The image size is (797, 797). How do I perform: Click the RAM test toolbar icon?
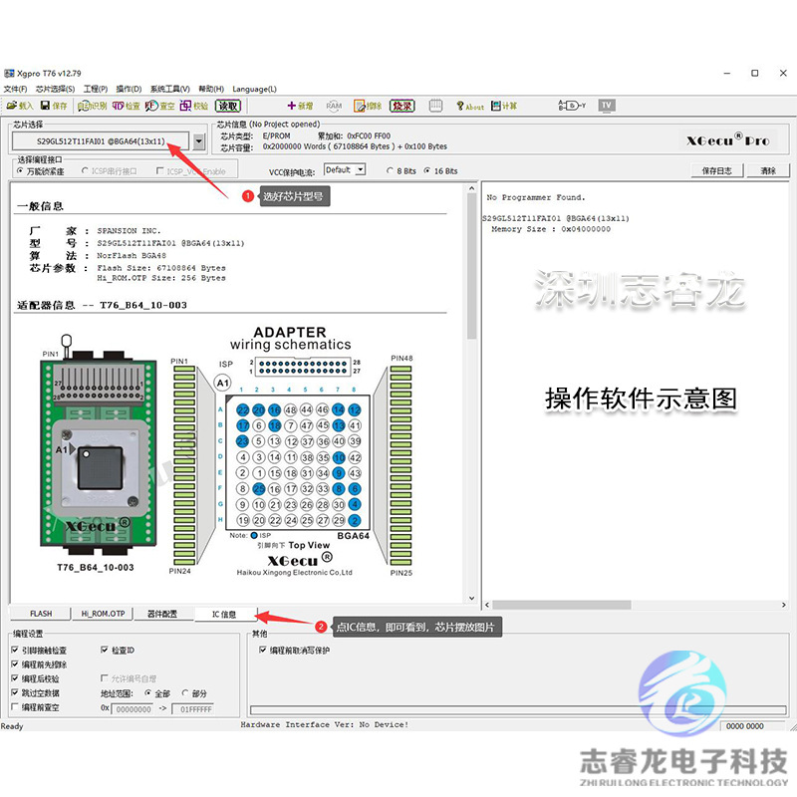(x=334, y=106)
